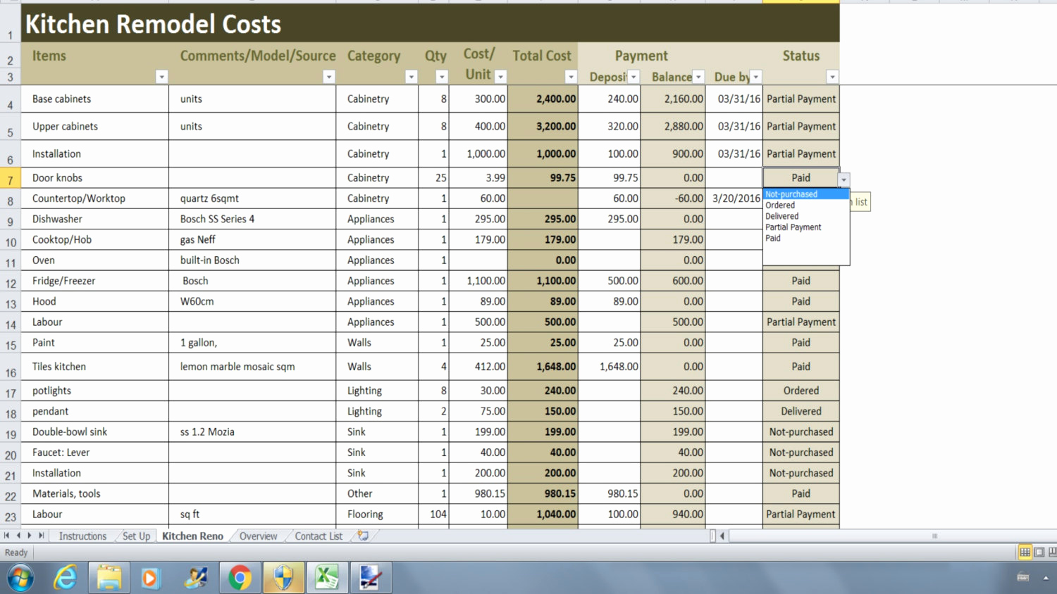Show hidden tray icons arrow
Image resolution: width=1057 pixels, height=594 pixels.
(1046, 578)
